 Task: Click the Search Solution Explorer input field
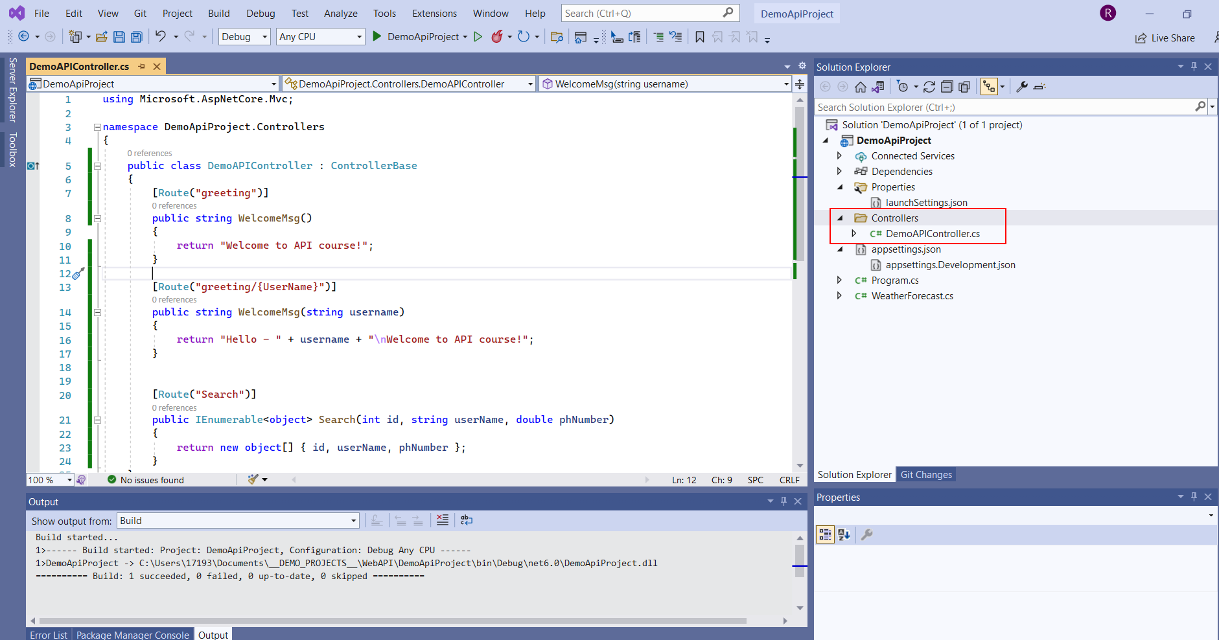[x=1005, y=107]
